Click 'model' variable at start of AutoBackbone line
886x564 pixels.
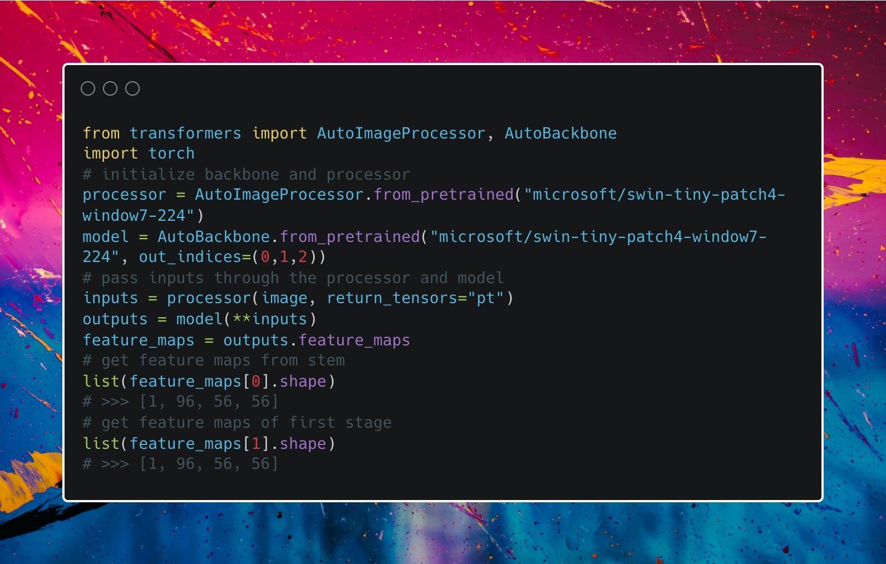point(105,237)
